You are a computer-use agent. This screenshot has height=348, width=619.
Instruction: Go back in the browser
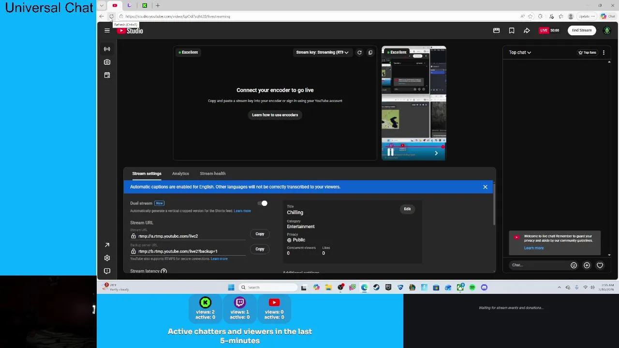[102, 16]
